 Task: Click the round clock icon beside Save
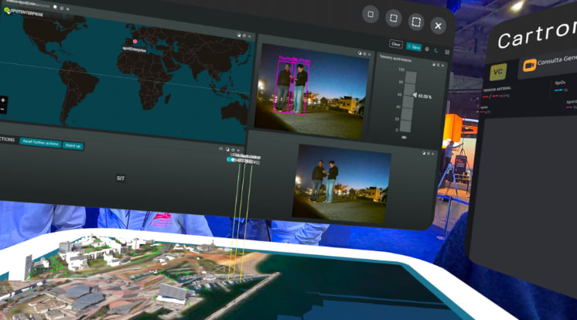(427, 49)
